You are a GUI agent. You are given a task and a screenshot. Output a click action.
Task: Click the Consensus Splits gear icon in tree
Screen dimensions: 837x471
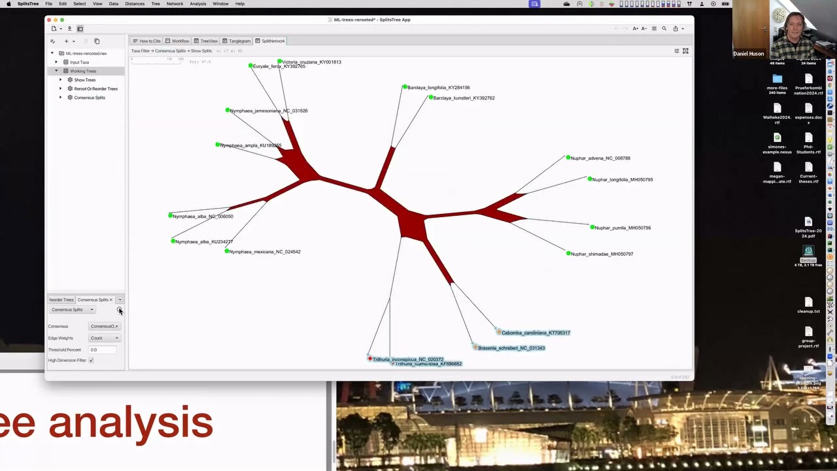[70, 97]
